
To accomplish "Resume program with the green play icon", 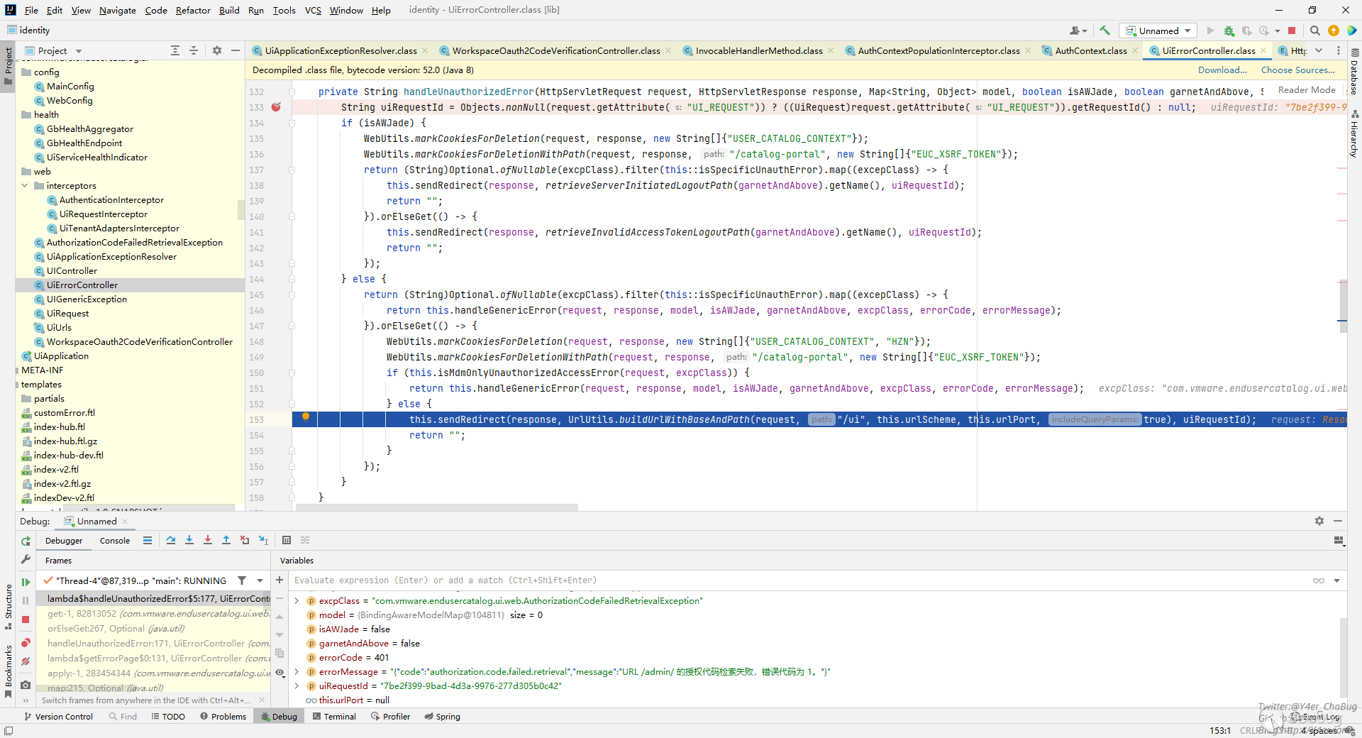I will (26, 582).
